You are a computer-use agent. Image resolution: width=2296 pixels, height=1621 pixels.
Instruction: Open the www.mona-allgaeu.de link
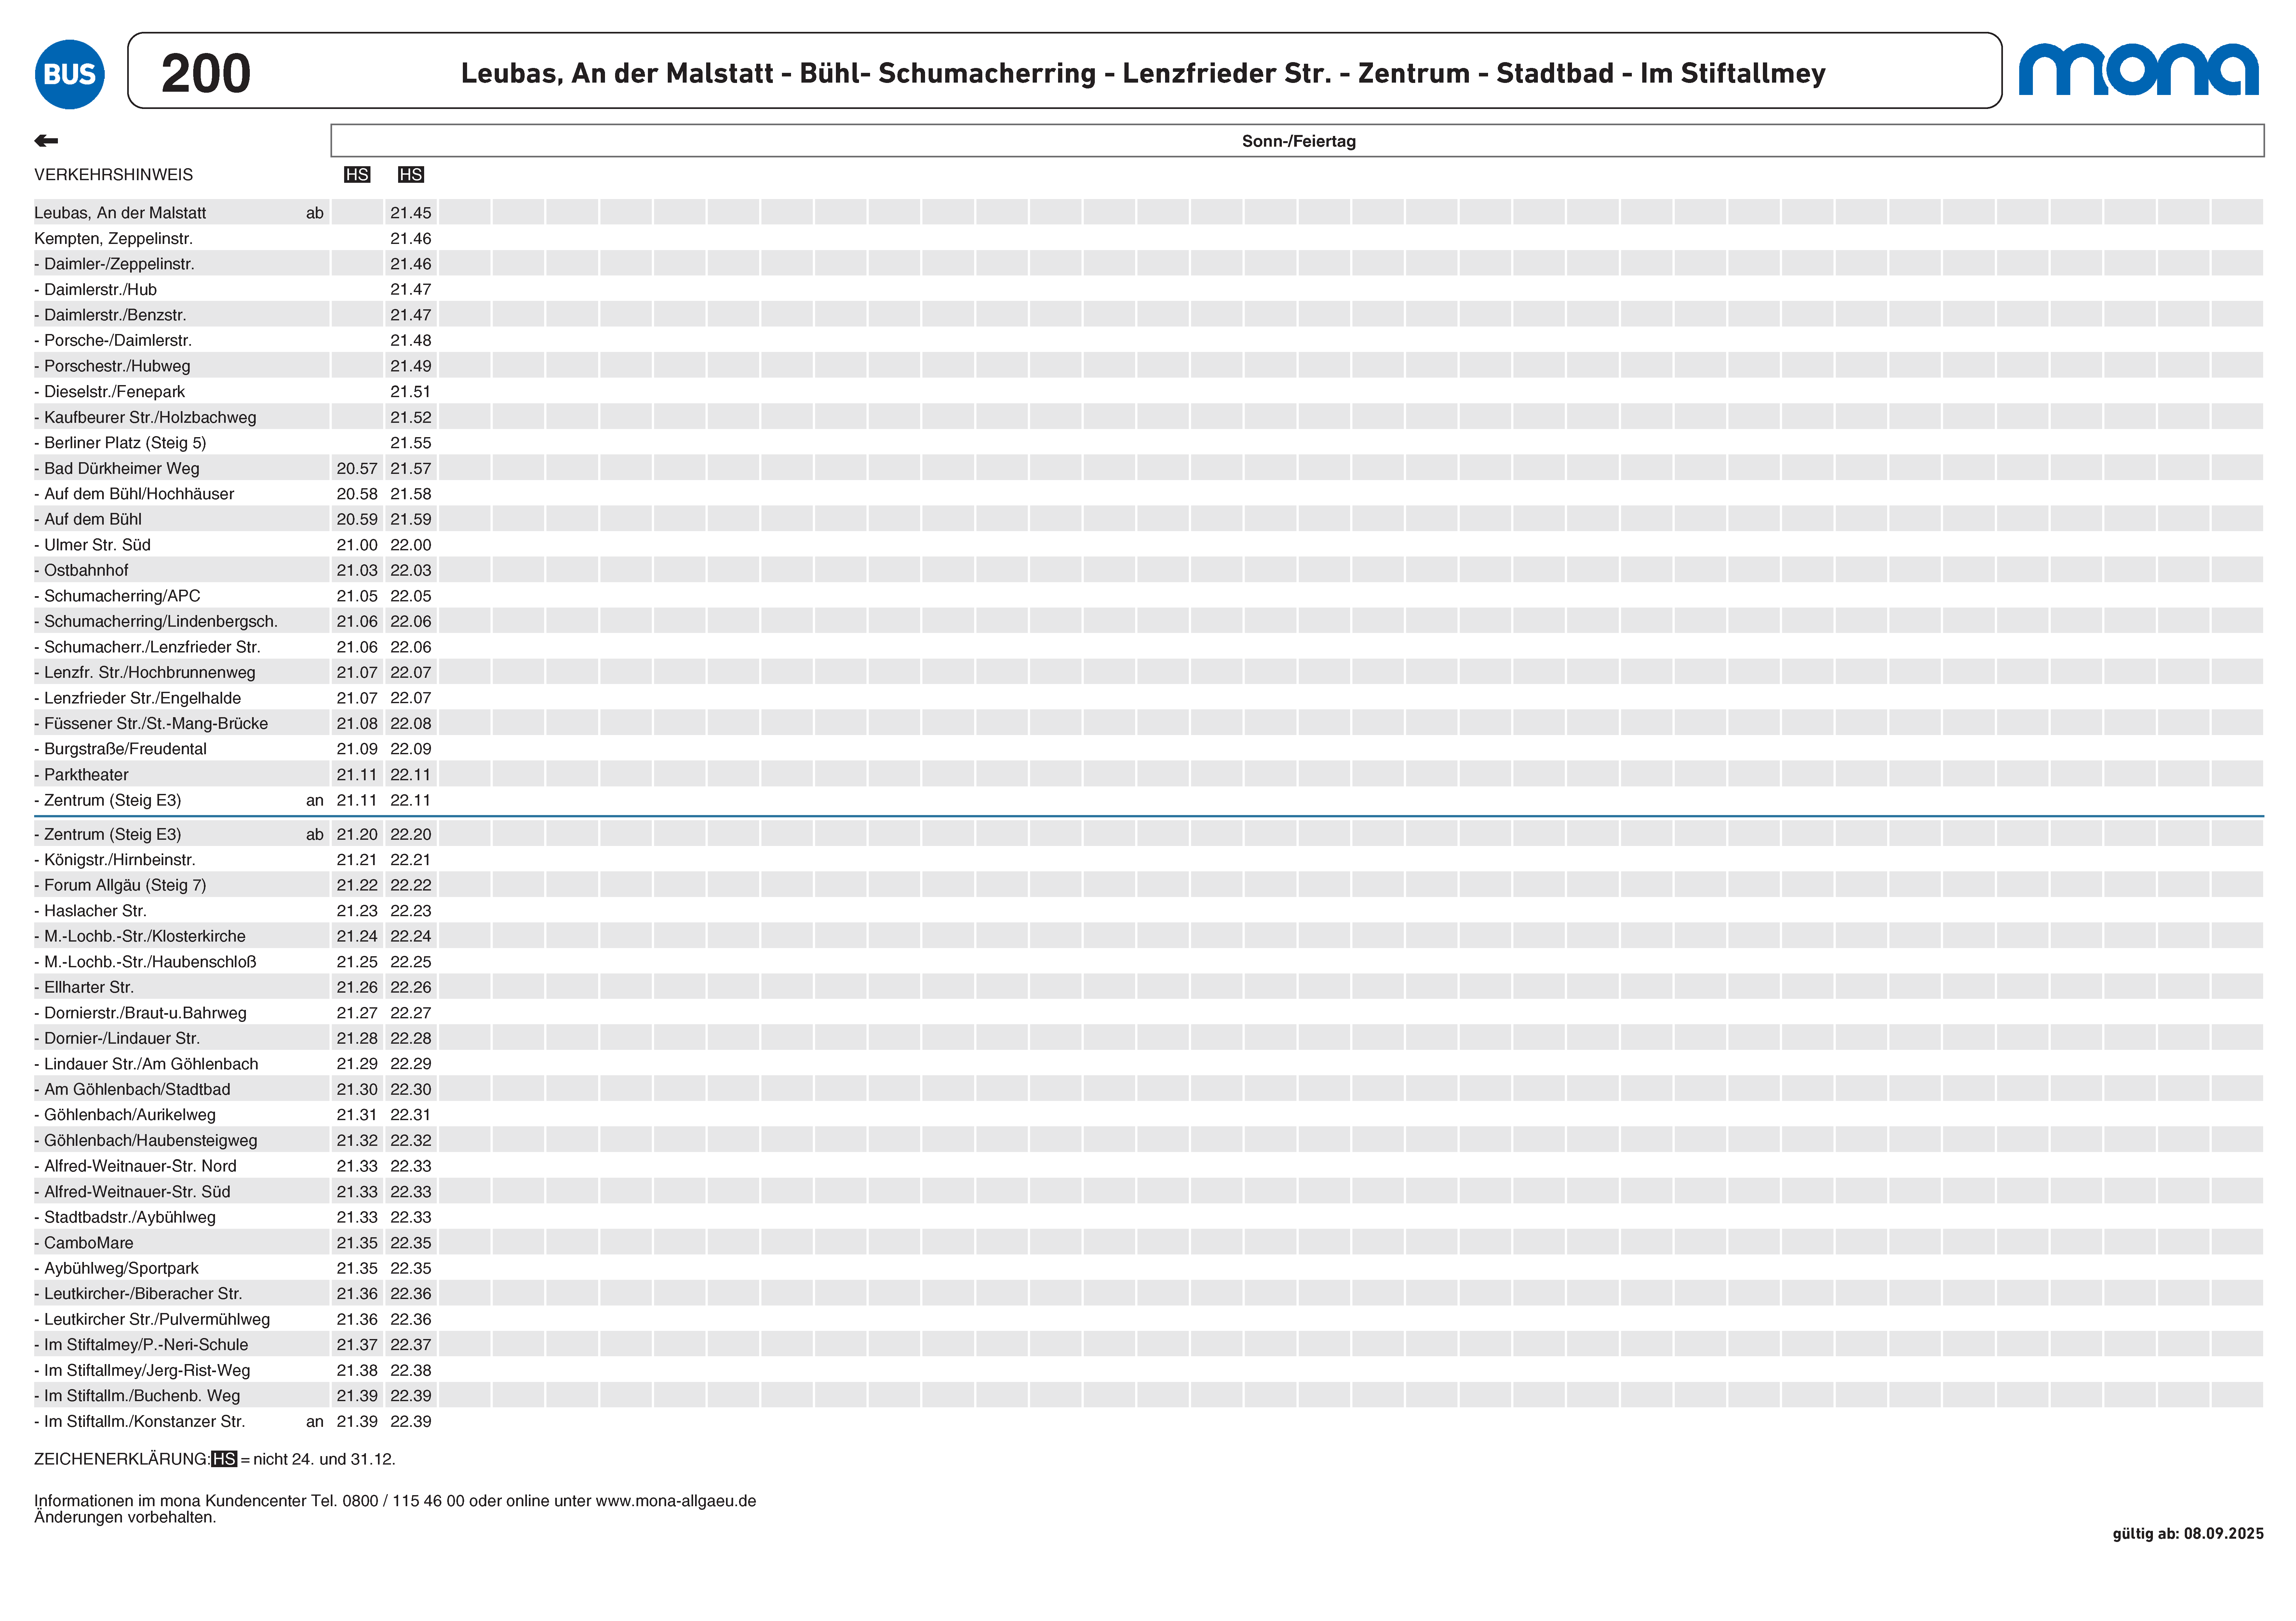(676, 1501)
